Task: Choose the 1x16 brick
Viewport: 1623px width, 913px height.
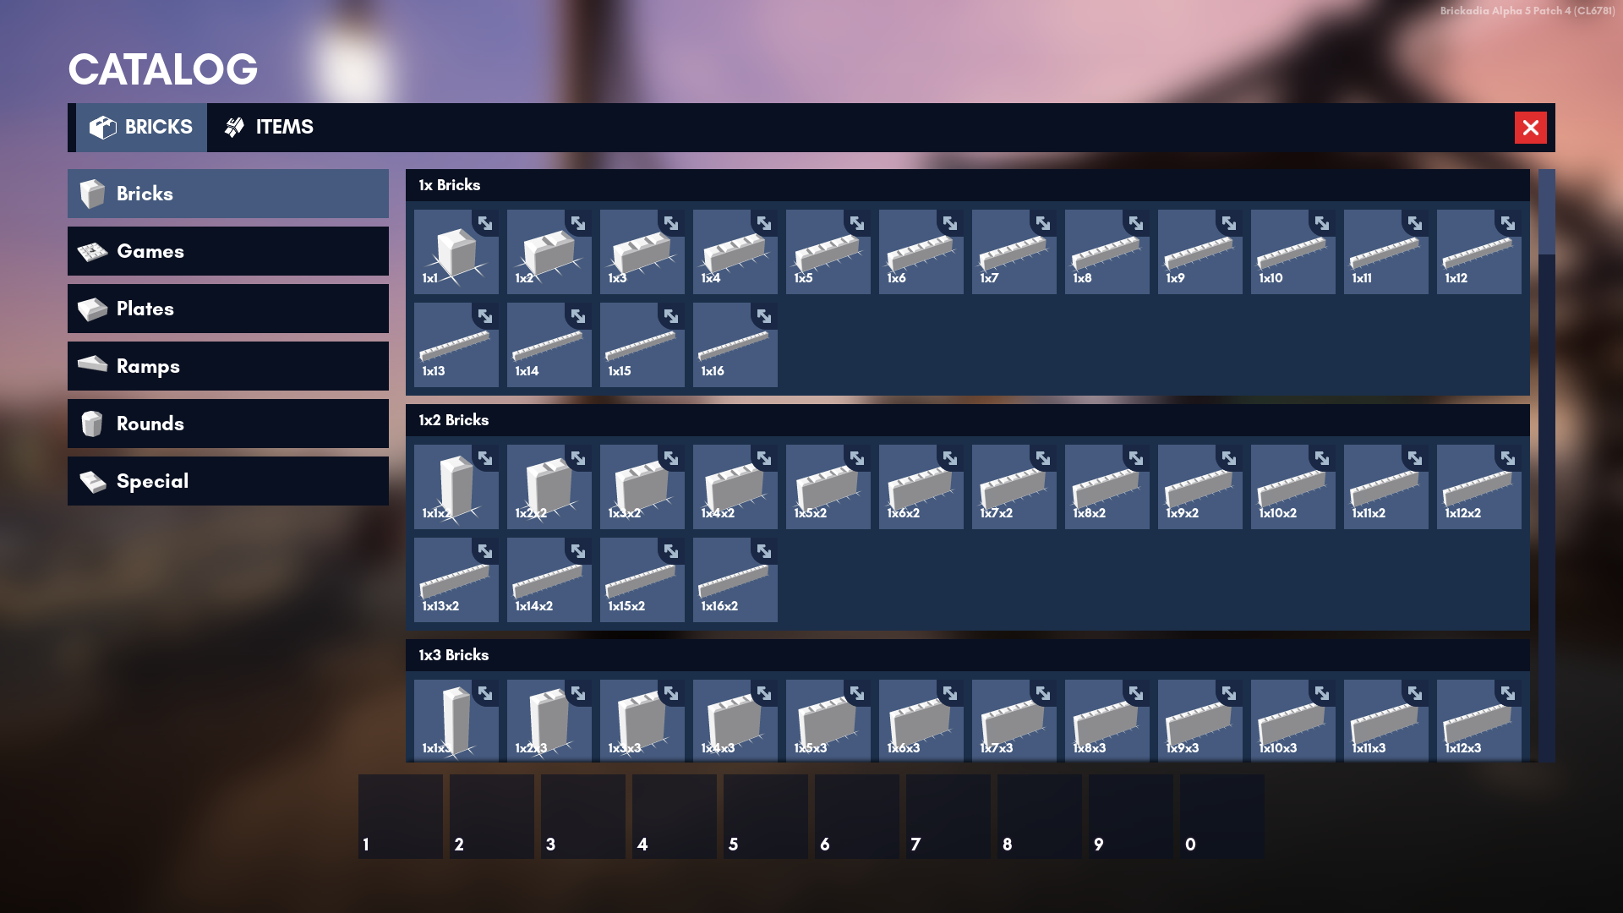Action: 735,345
